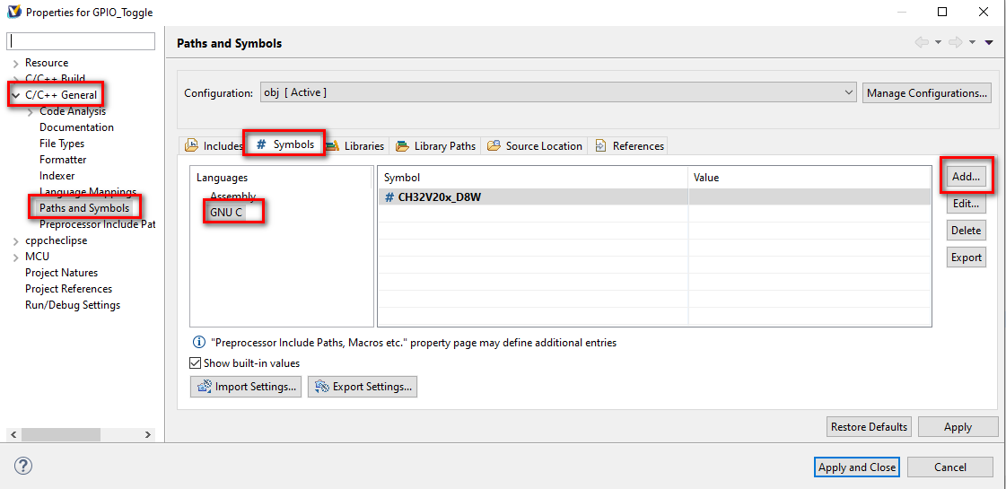The height and width of the screenshot is (489, 1006).
Task: Select Preprocessor Include Paths tree item
Action: click(x=97, y=224)
